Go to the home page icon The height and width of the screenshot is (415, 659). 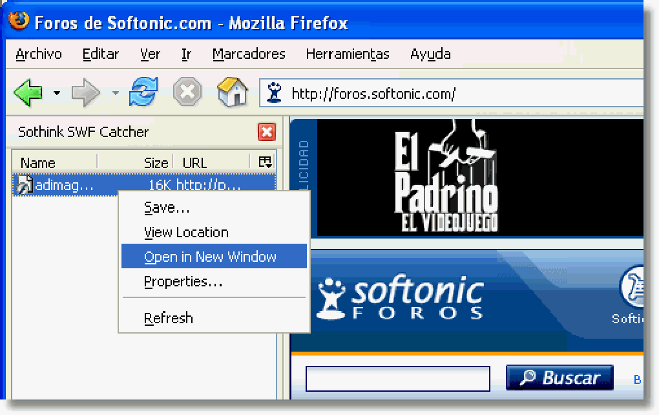233,91
